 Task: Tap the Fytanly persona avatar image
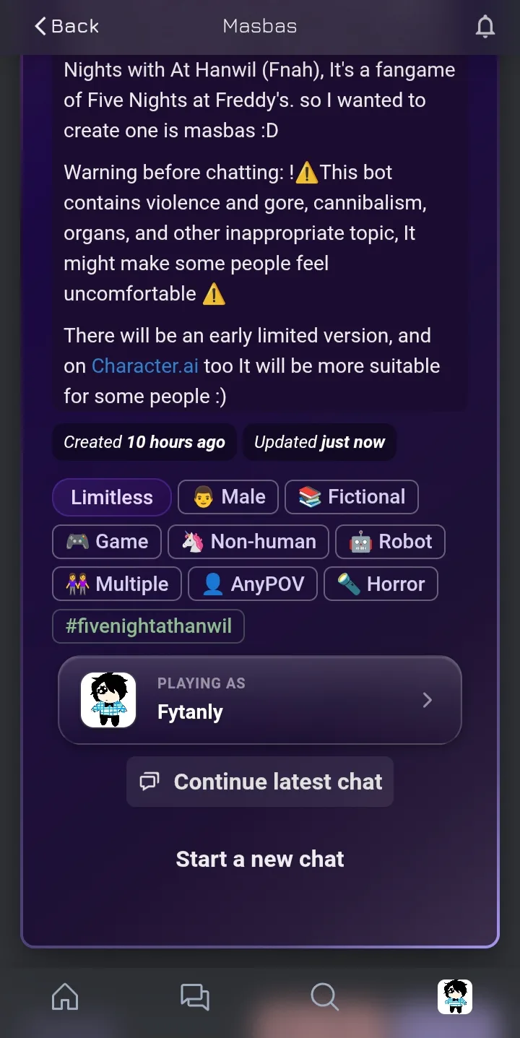click(x=108, y=700)
